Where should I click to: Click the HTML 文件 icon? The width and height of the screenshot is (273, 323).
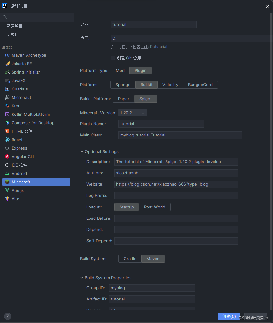coord(7,131)
